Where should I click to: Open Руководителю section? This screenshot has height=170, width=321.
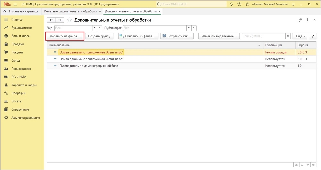pos(21,28)
